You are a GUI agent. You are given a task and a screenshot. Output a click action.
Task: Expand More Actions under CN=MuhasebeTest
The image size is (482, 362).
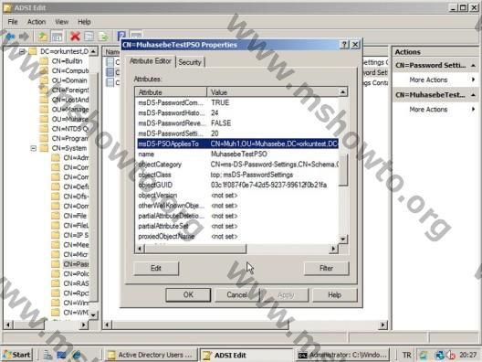428,110
